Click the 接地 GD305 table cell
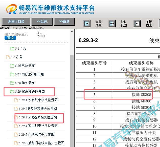 (142, 95)
